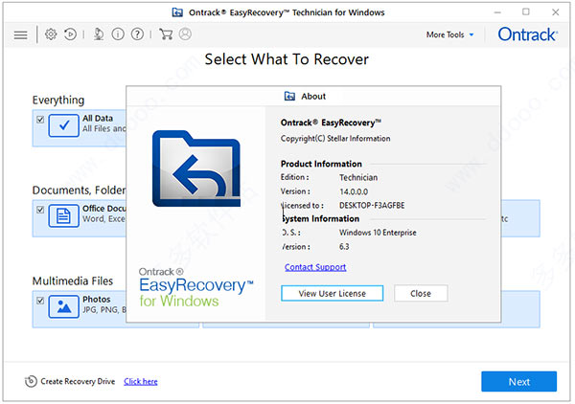Image resolution: width=575 pixels, height=404 pixels.
Task: Click the Ontrack logo
Action: click(528, 34)
